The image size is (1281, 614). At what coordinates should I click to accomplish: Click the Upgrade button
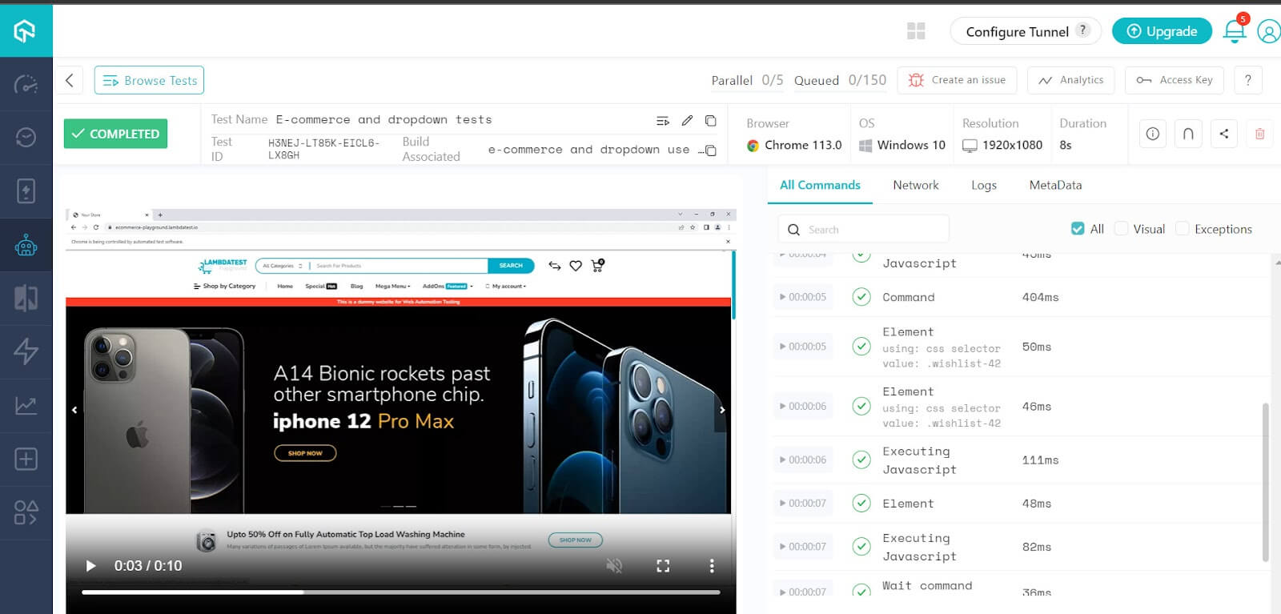(x=1162, y=31)
